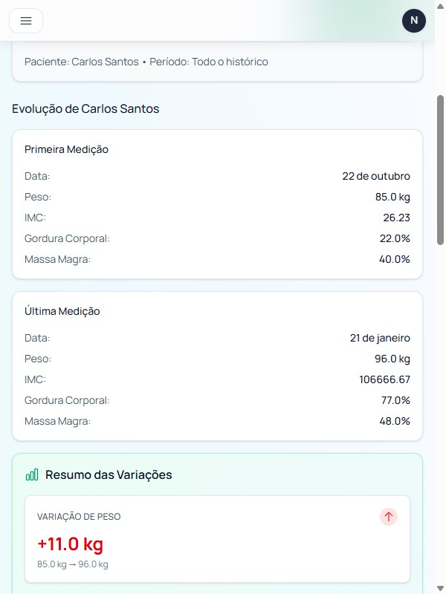
Task: Open the hamburger navigation menu
Action: pos(25,21)
